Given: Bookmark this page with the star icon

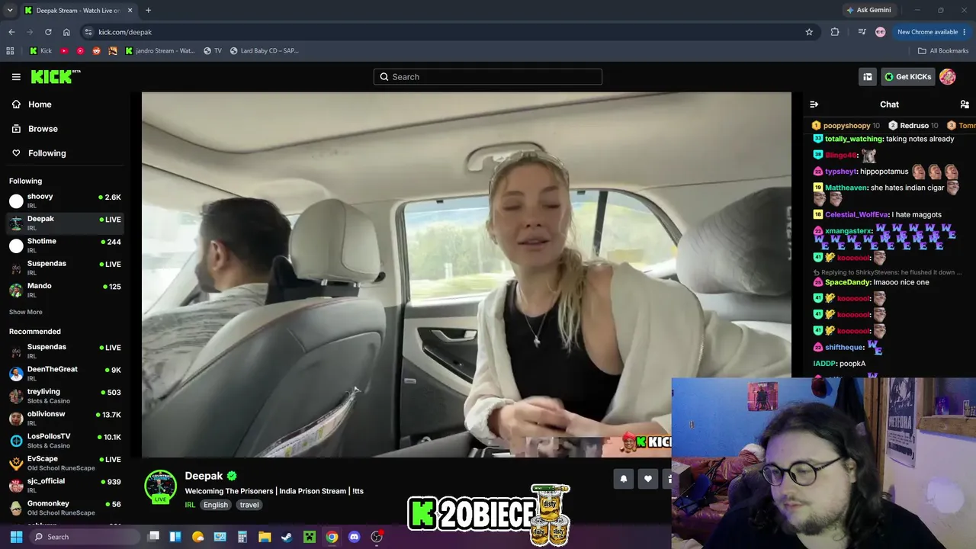Looking at the screenshot, I should 809,32.
